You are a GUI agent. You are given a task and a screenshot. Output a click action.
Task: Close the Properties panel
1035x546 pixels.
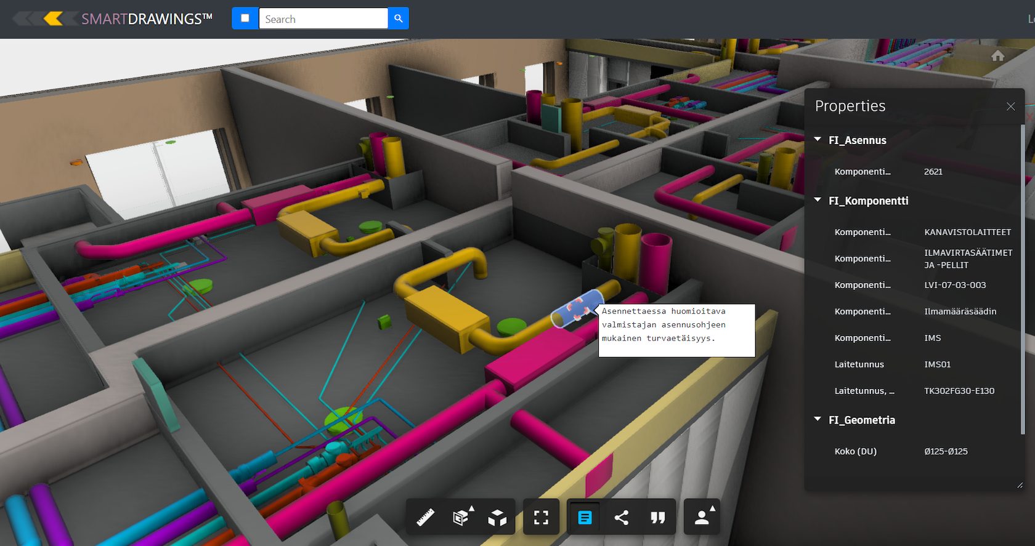[1010, 106]
